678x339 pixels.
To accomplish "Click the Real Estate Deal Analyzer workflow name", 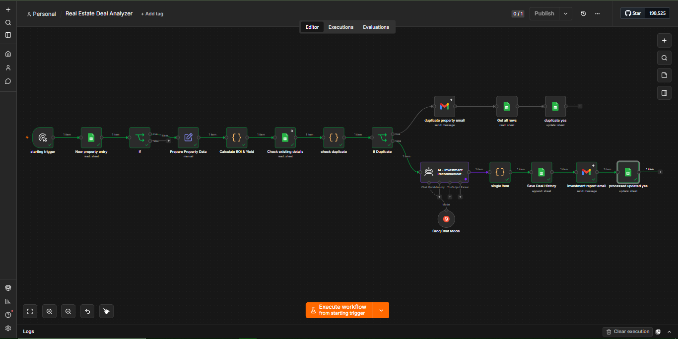I will coord(99,13).
